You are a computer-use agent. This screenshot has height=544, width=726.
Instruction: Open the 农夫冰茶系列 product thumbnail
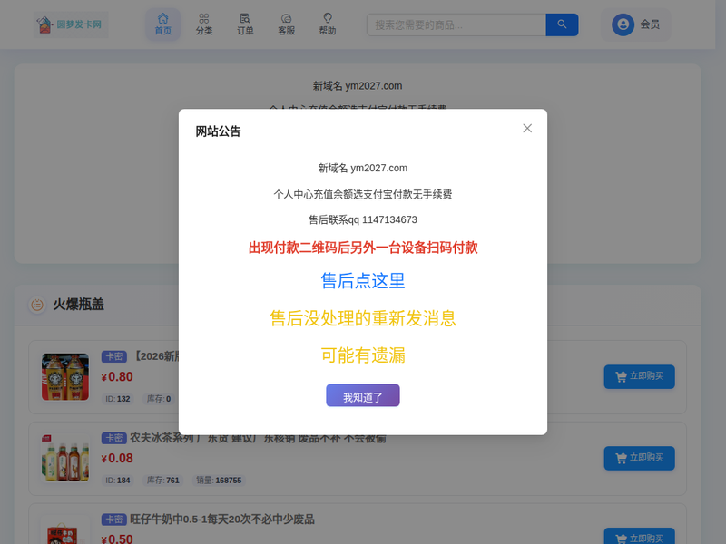click(x=65, y=458)
